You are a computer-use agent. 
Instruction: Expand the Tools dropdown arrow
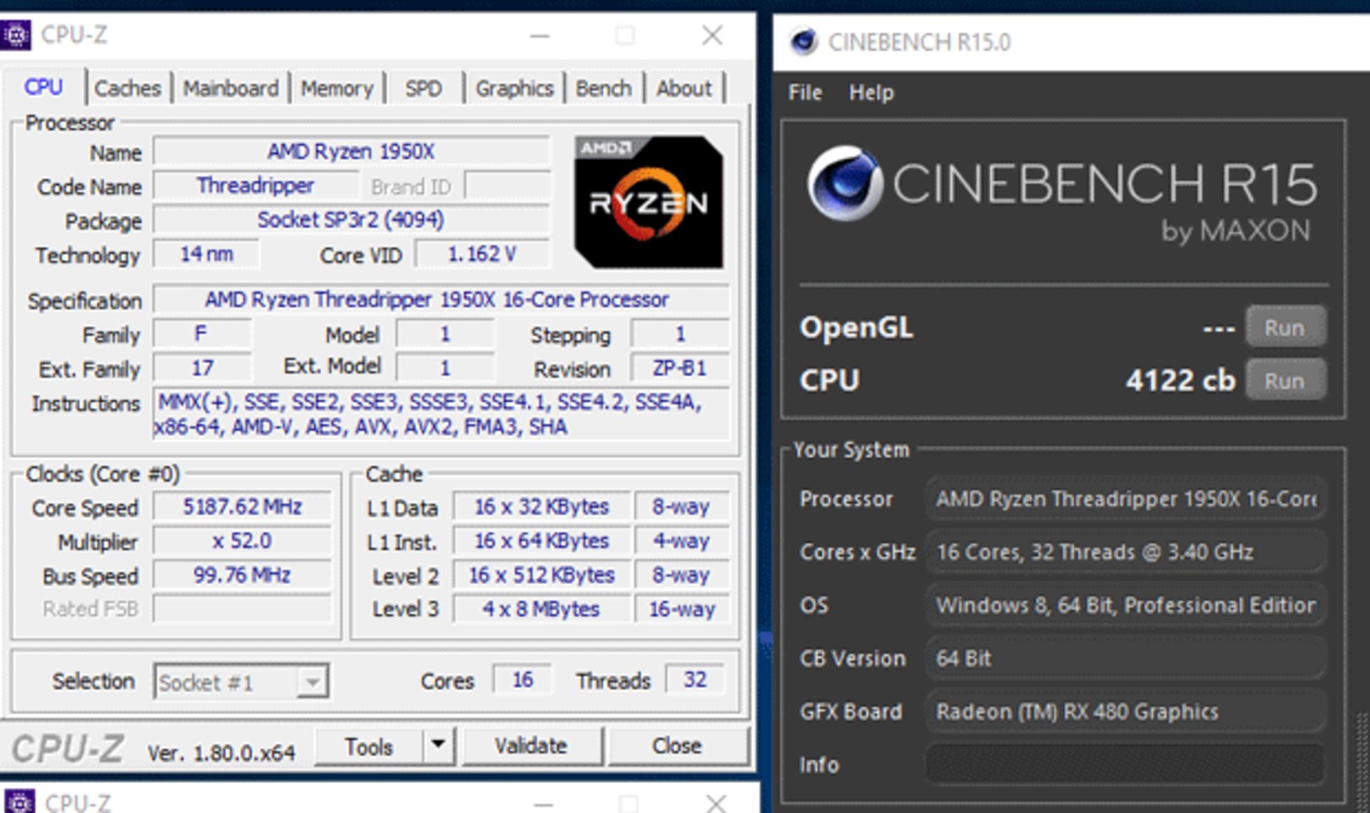[439, 746]
